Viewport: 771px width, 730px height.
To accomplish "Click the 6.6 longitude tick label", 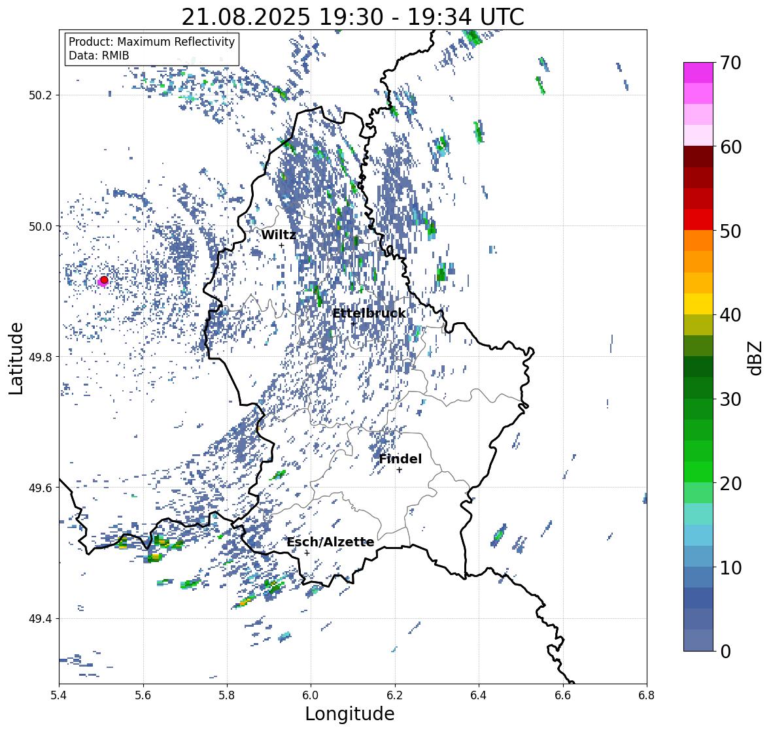I will tap(563, 695).
